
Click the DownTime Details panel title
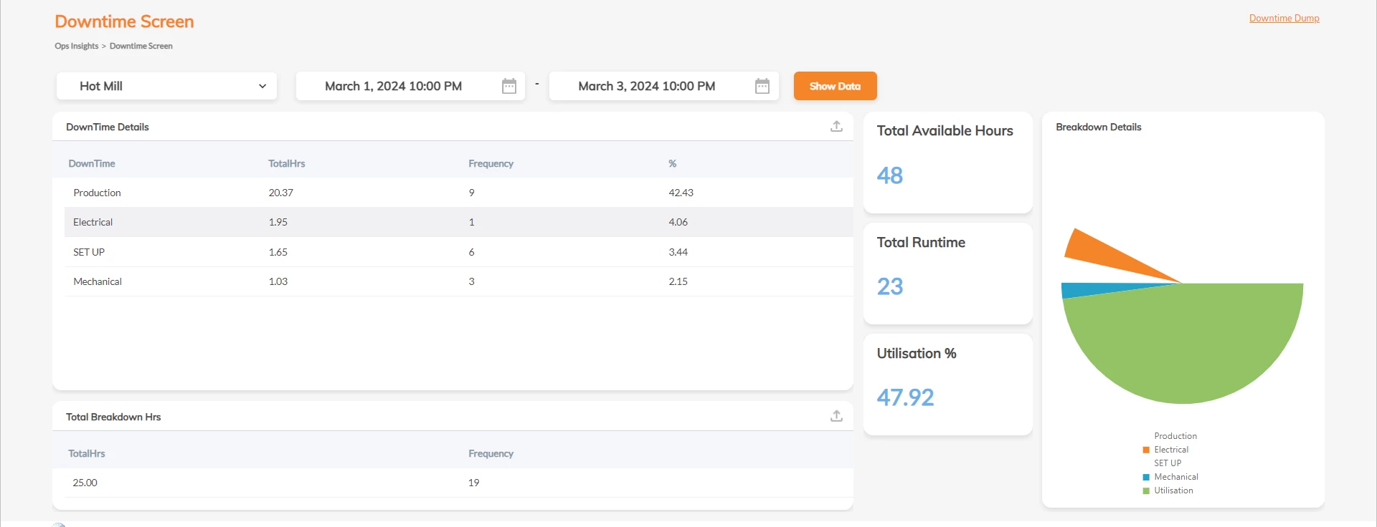(x=108, y=127)
